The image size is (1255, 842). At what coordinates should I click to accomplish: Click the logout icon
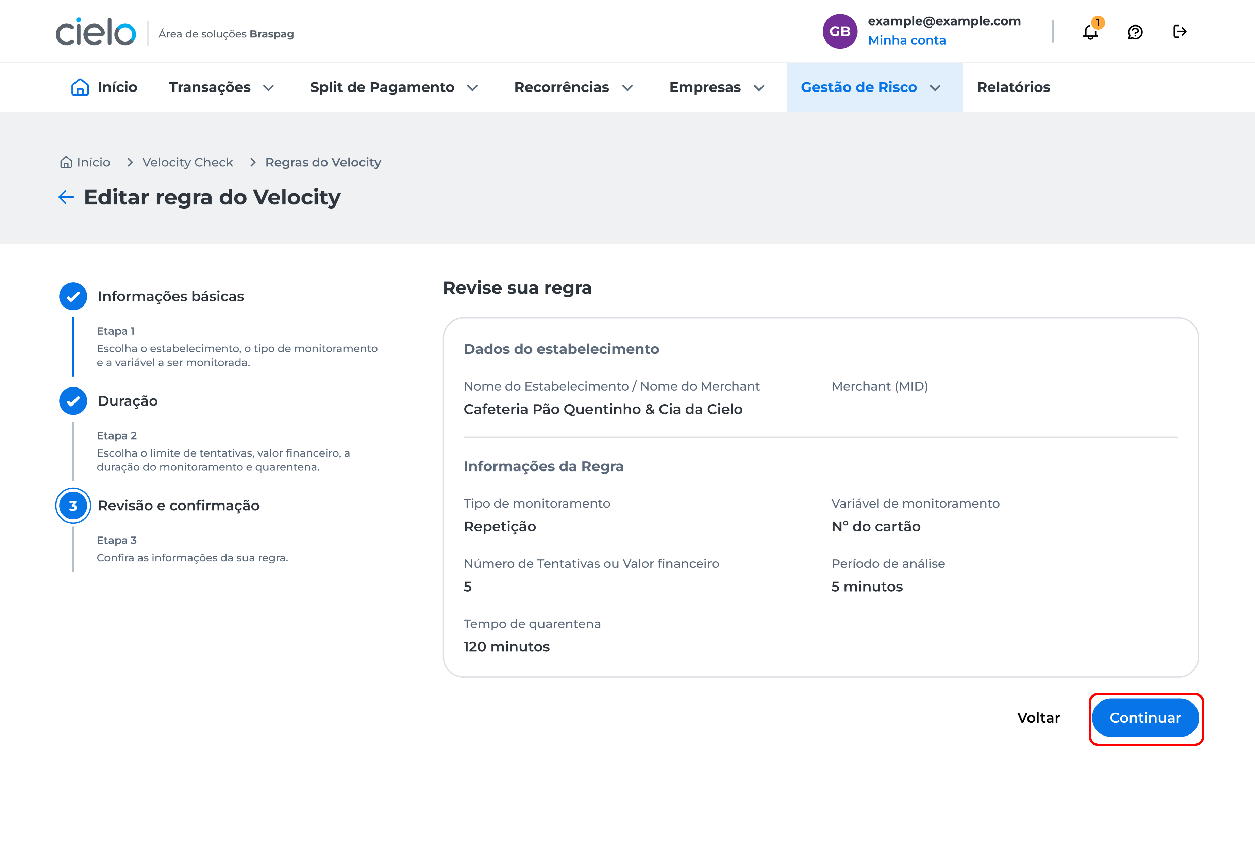coord(1179,32)
